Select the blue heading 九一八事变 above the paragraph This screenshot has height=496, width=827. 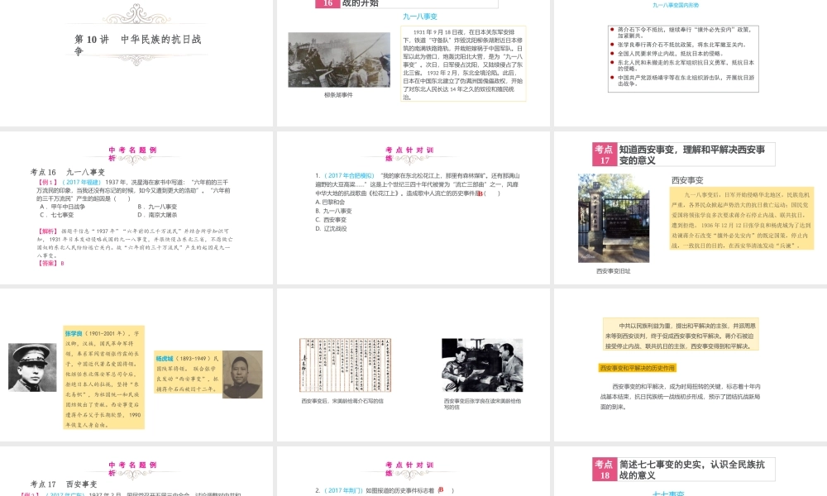tap(420, 17)
